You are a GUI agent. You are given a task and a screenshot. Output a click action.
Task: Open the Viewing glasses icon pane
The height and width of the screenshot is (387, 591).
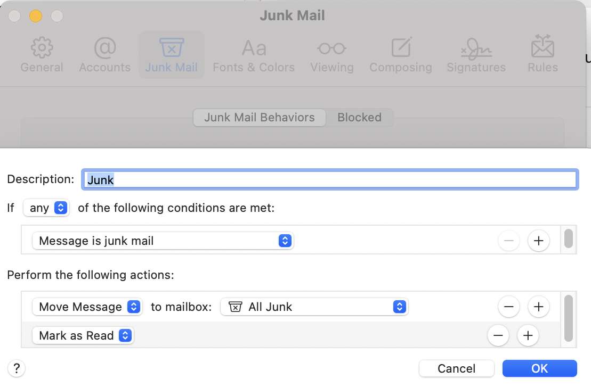(x=332, y=55)
